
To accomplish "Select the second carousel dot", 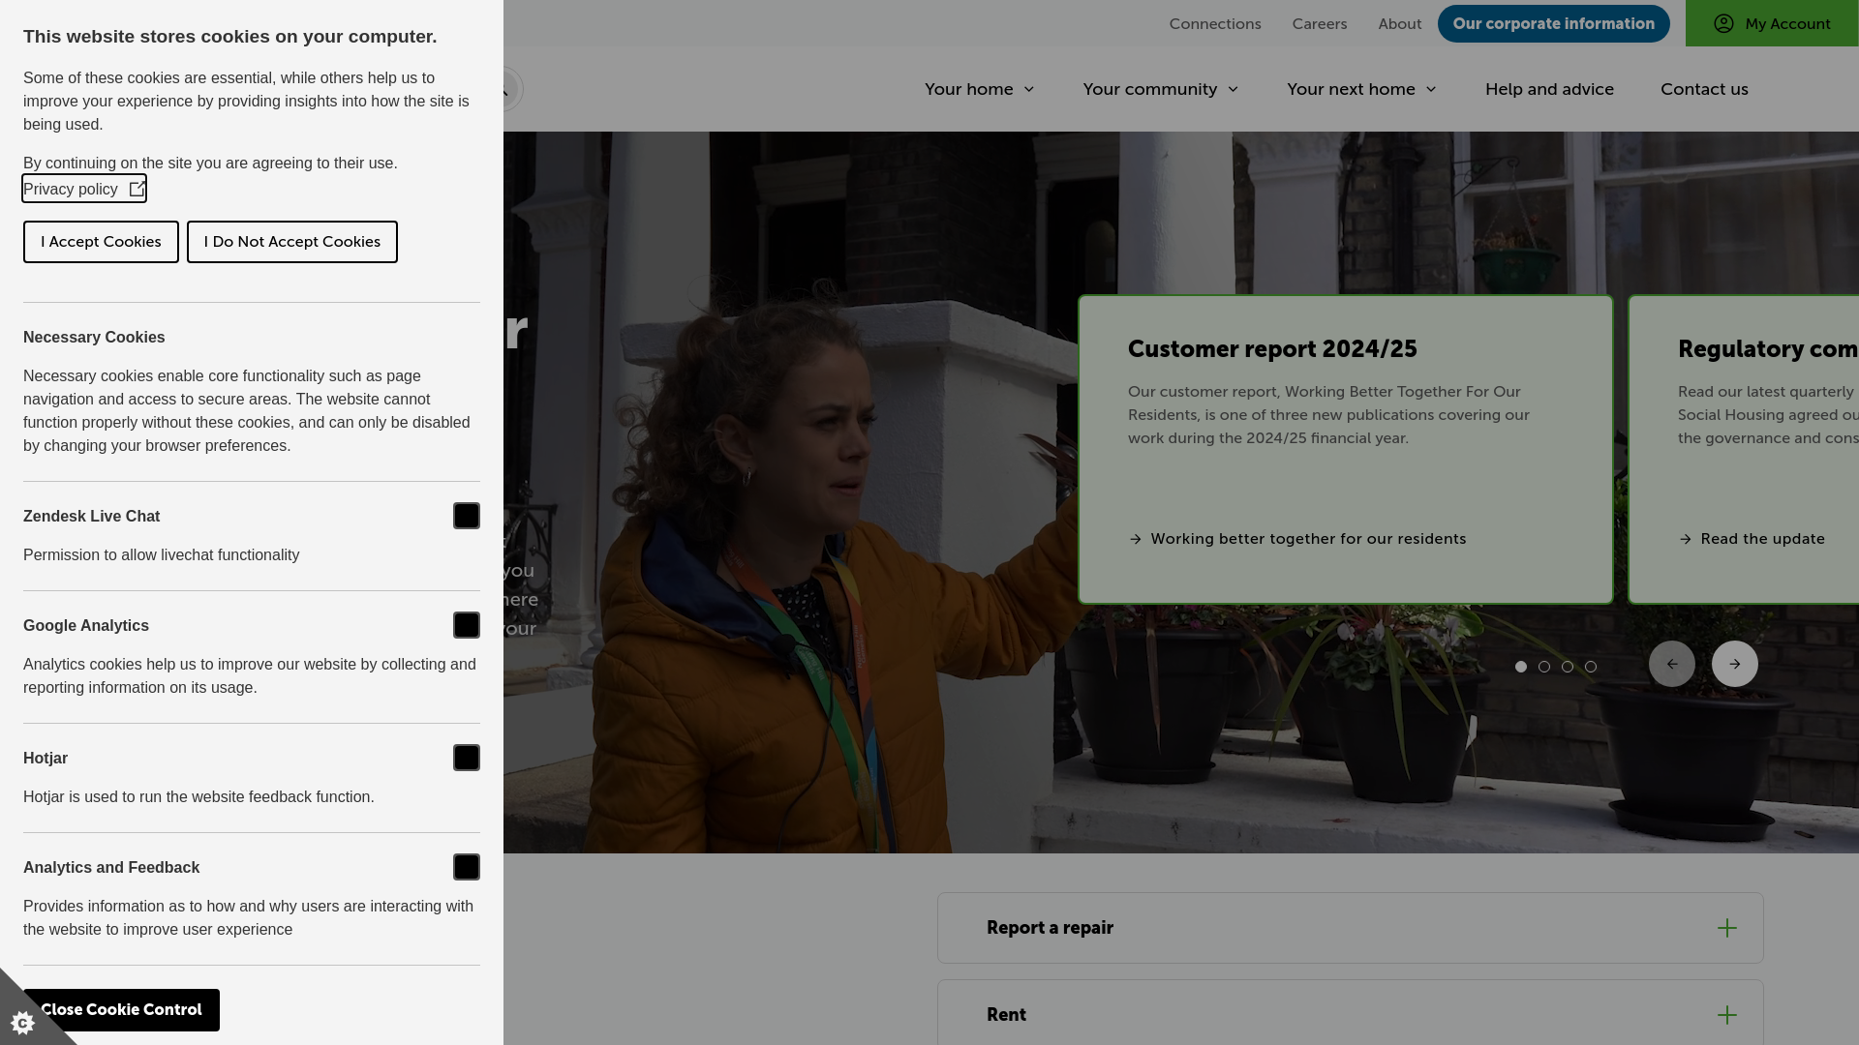I will coord(1544,667).
